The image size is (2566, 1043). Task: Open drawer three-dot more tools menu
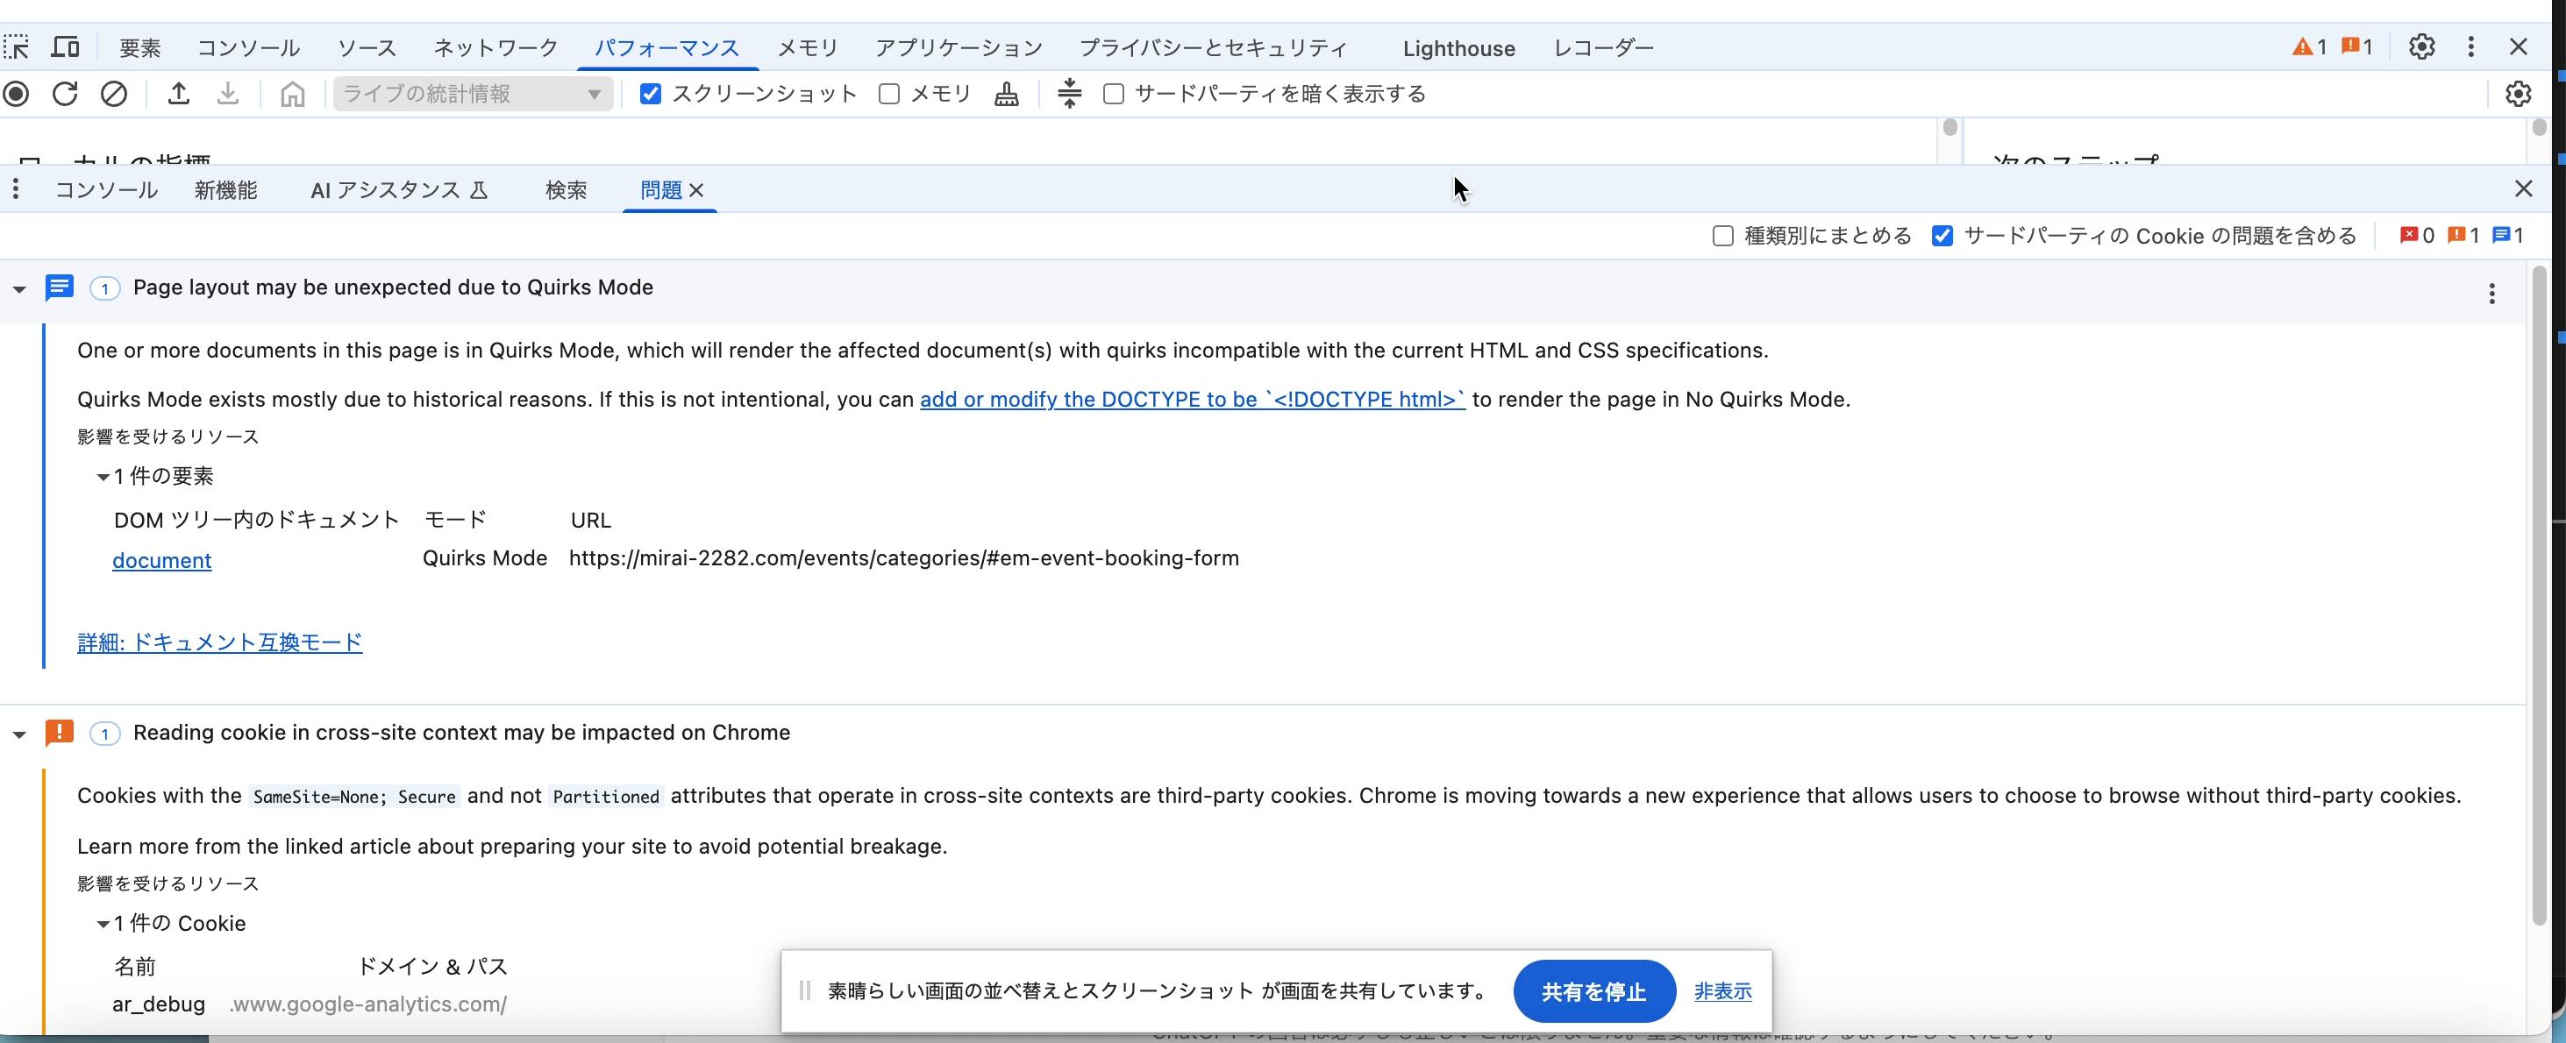pyautogui.click(x=16, y=189)
